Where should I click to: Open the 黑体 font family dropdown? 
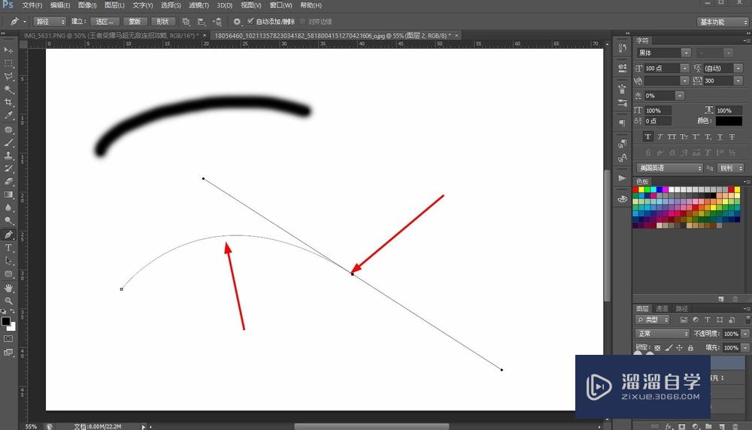pyautogui.click(x=664, y=53)
